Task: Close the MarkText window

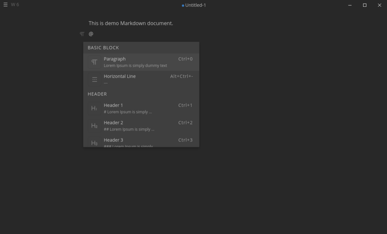Action: pyautogui.click(x=379, y=5)
